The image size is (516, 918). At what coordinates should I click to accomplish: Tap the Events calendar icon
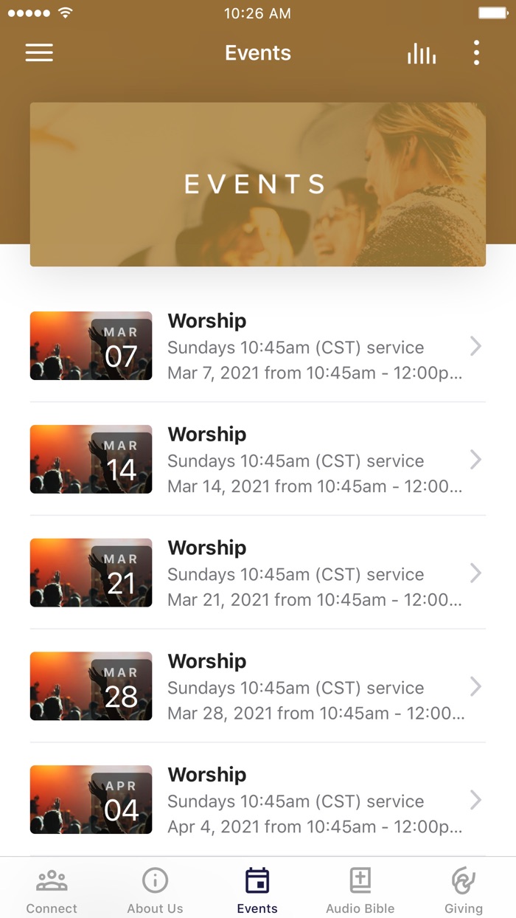[x=257, y=880]
